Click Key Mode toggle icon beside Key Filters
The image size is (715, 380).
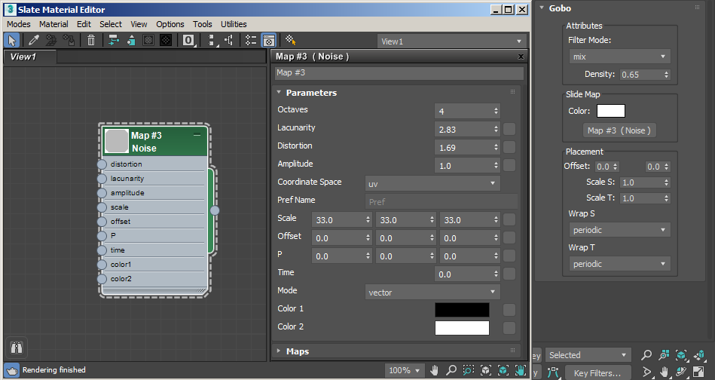[x=553, y=372]
